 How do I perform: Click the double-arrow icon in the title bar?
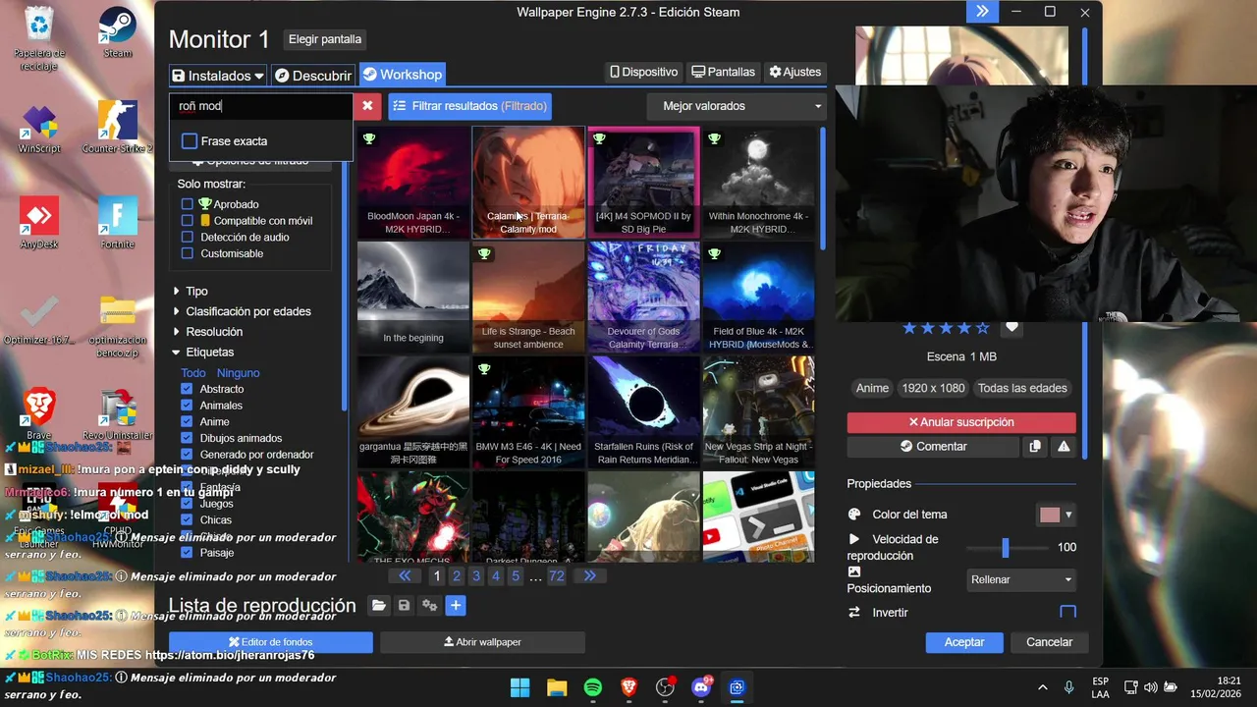(x=982, y=12)
